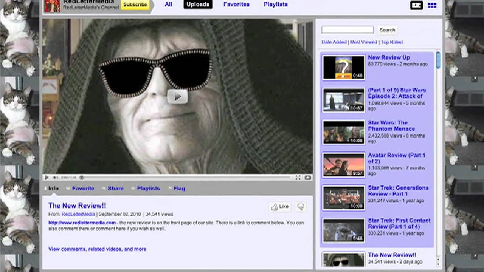This screenshot has height=272, width=484.
Task: Sort videos by Most Viewed
Action: [x=363, y=42]
